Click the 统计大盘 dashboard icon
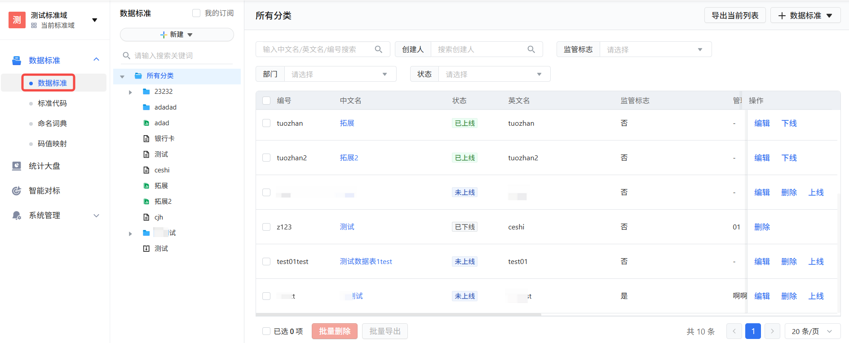The width and height of the screenshot is (849, 343). [17, 166]
